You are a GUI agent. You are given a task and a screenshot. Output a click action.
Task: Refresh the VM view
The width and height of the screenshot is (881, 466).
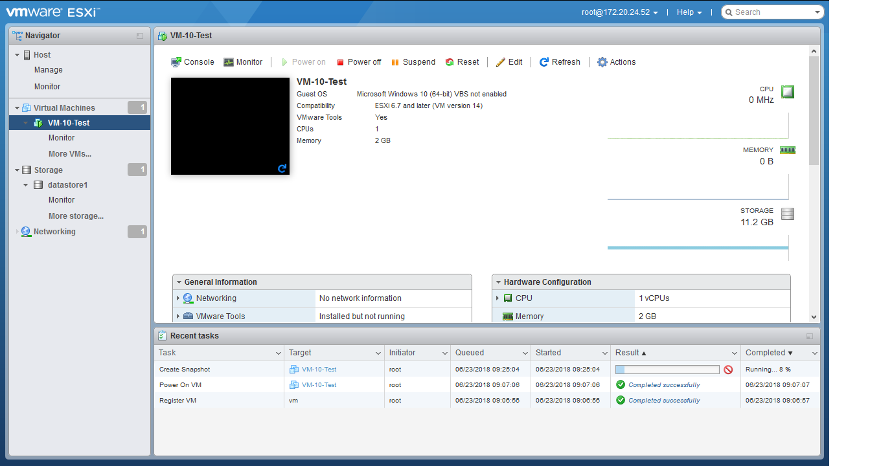(560, 62)
